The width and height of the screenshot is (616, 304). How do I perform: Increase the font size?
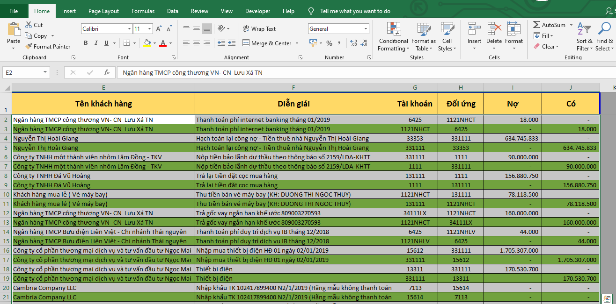tap(159, 29)
